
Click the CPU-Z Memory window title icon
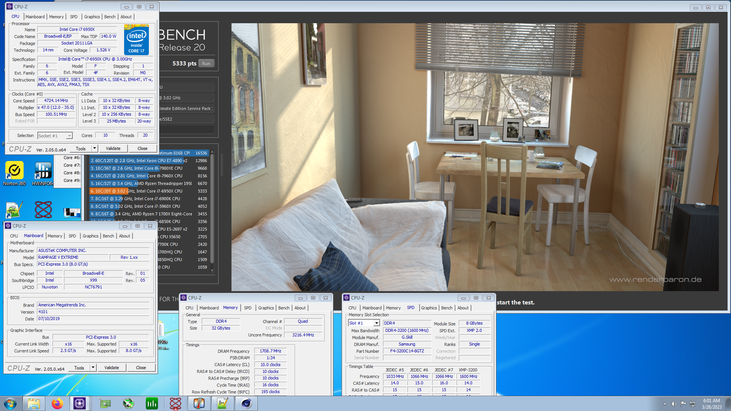pyautogui.click(x=184, y=298)
